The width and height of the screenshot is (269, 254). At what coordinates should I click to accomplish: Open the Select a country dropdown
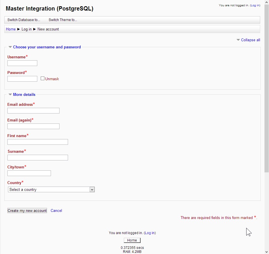[x=51, y=189]
